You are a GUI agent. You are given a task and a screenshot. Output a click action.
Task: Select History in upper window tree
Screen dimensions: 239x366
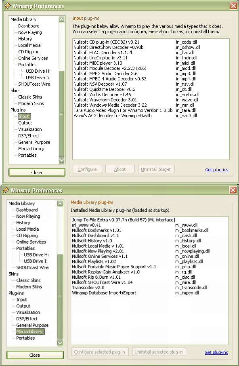(25, 39)
